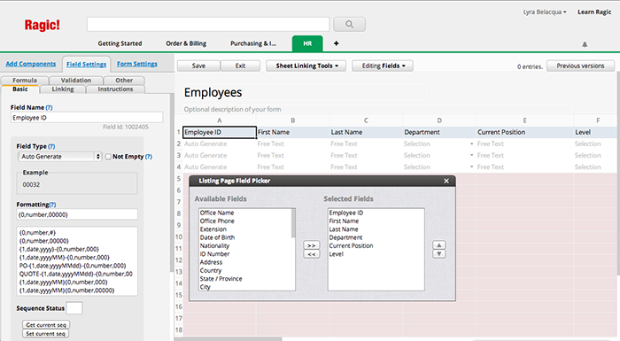Image resolution: width=620 pixels, height=341 pixels.
Task: Remove fields with << button
Action: 311,254
